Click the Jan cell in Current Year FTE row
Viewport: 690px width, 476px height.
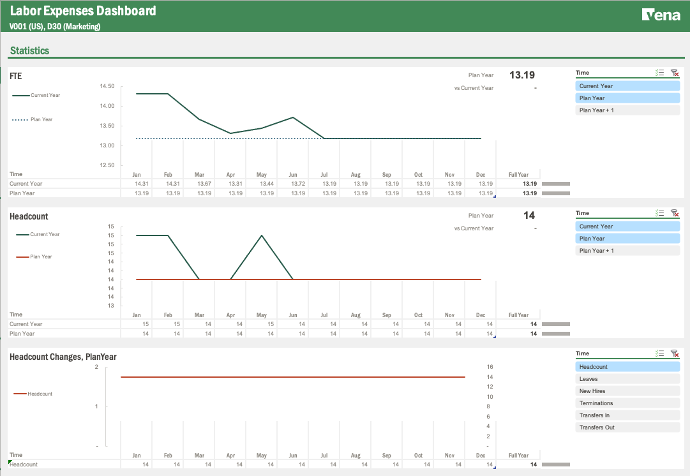click(137, 183)
